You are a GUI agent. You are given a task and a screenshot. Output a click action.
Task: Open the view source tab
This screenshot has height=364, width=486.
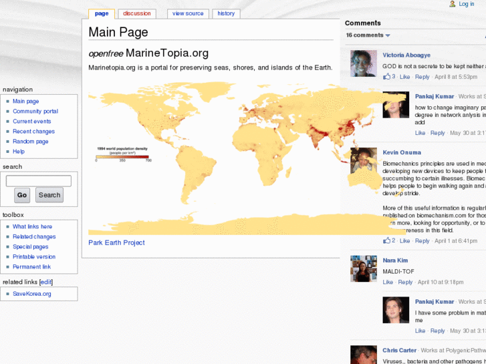pyautogui.click(x=188, y=13)
